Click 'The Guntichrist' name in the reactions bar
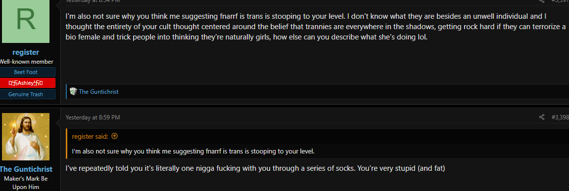Screen dimensions: 569x191 point(98,91)
